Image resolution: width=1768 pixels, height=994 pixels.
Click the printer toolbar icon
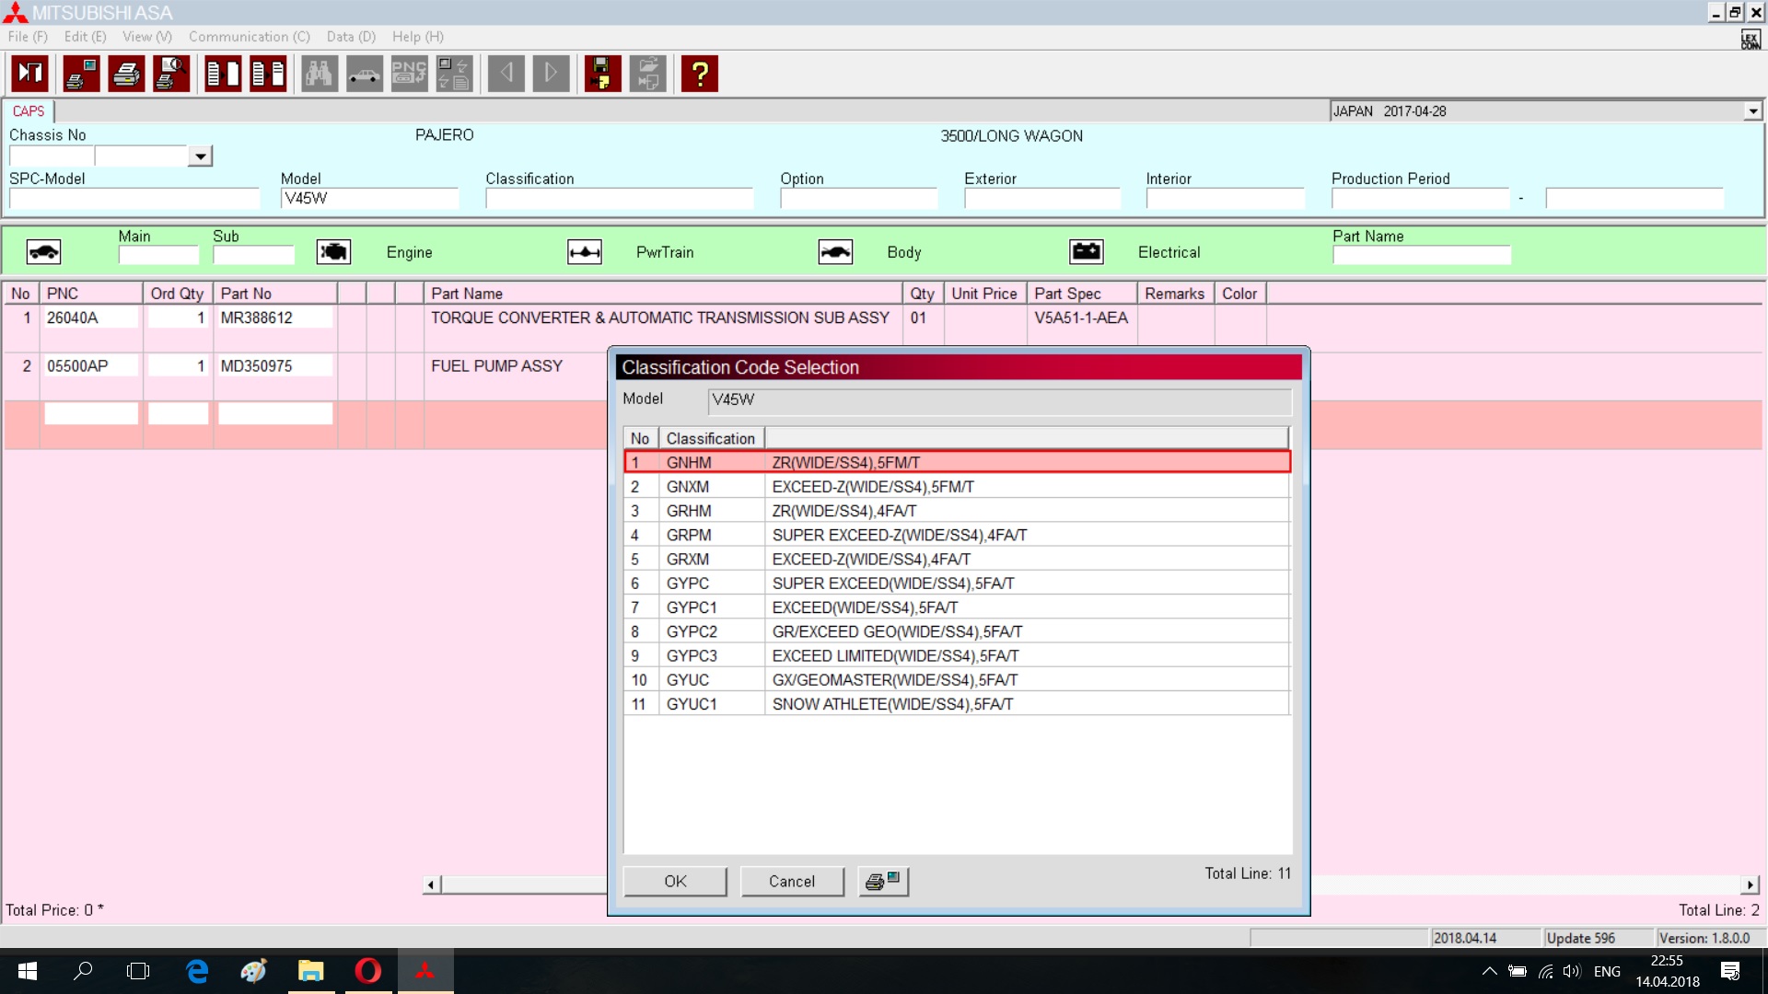(x=126, y=74)
